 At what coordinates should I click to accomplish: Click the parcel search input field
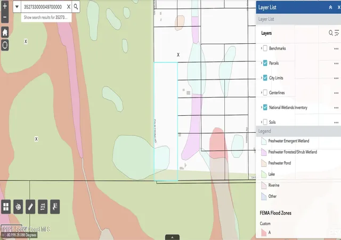click(x=44, y=7)
